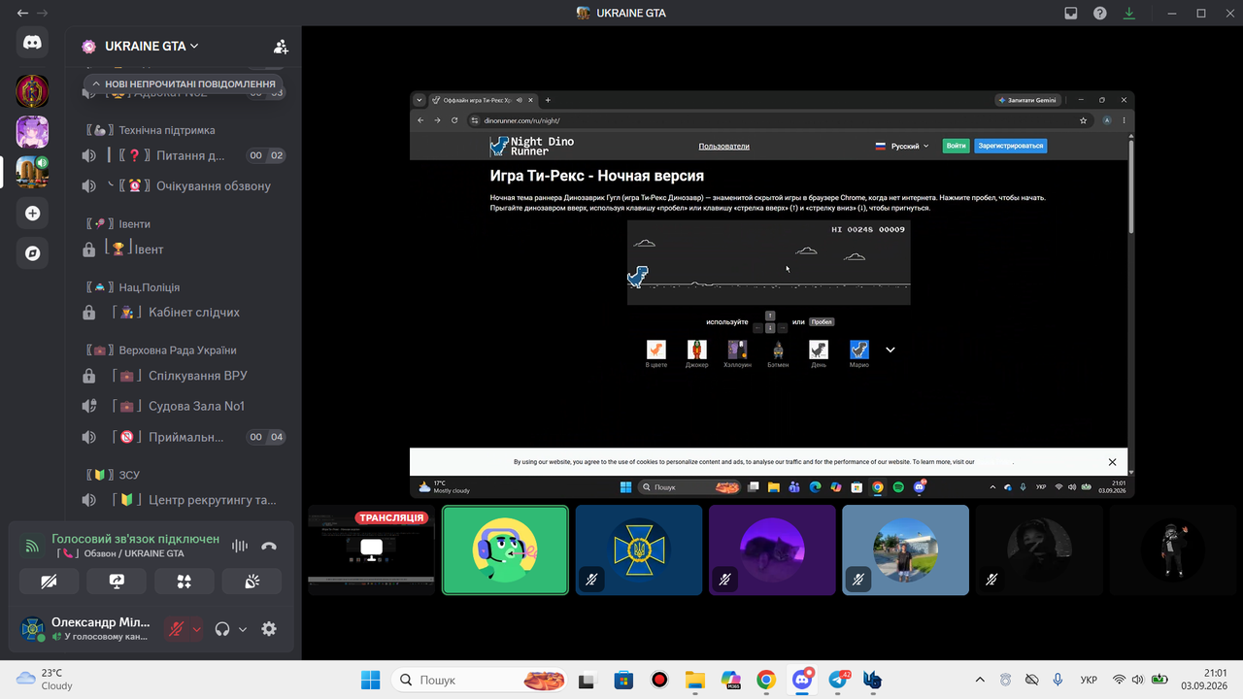Join Центр рекрутингу voice channel

click(x=183, y=500)
